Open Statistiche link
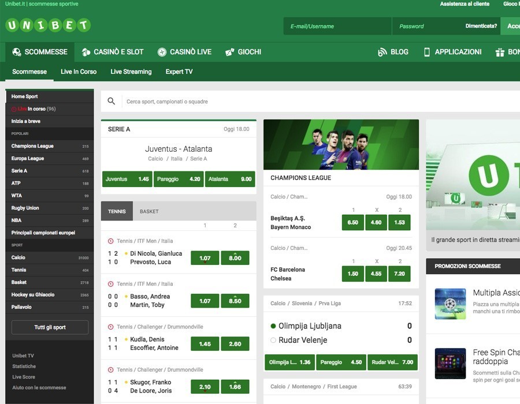The width and height of the screenshot is (520, 404). (x=24, y=366)
